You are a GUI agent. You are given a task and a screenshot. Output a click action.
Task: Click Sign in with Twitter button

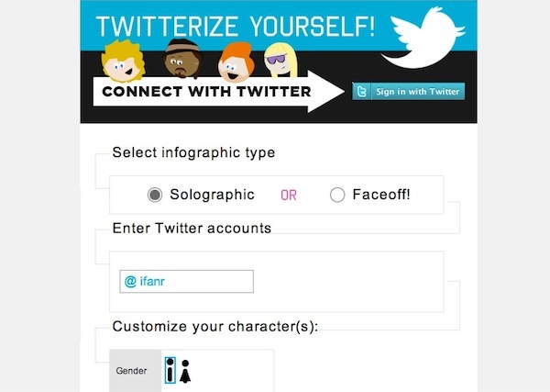pyautogui.click(x=409, y=92)
